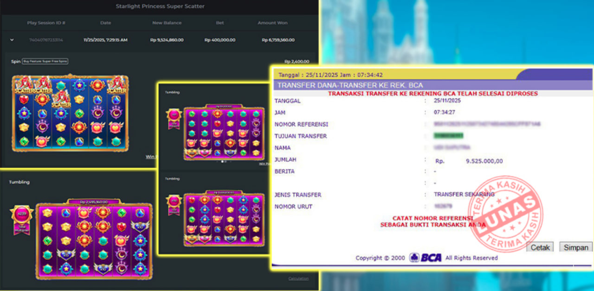
Task: Click the Total Multiplier x239 badge
Action: pos(21,217)
